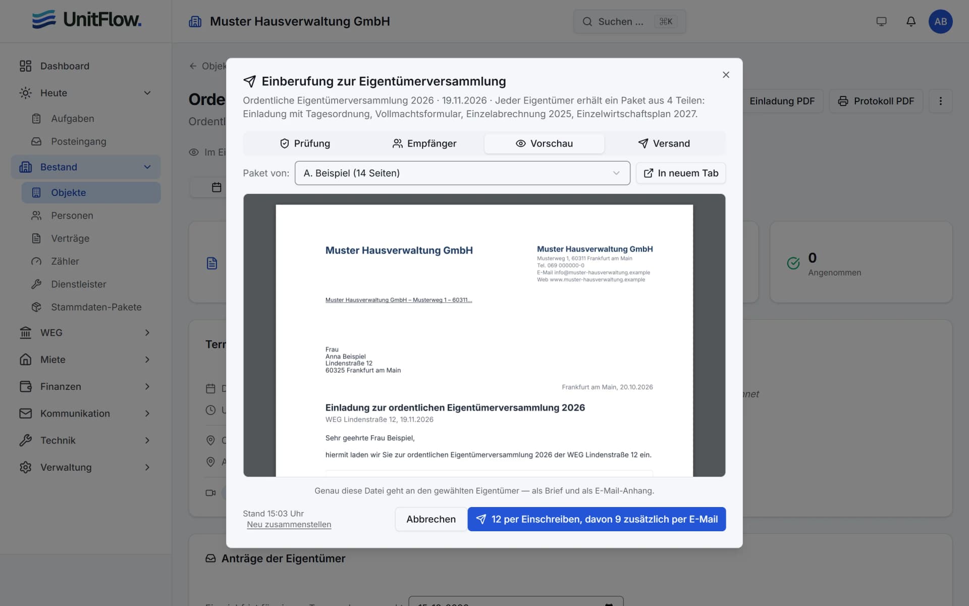
Task: Switch to the Prüfung tab
Action: tap(304, 143)
